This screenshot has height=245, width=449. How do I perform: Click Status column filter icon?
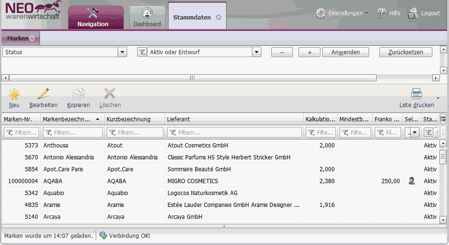tap(429, 133)
